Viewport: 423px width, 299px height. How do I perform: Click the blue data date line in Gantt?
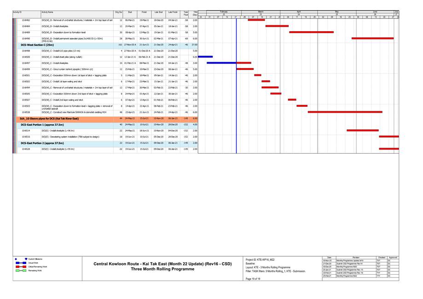tap(236, 92)
